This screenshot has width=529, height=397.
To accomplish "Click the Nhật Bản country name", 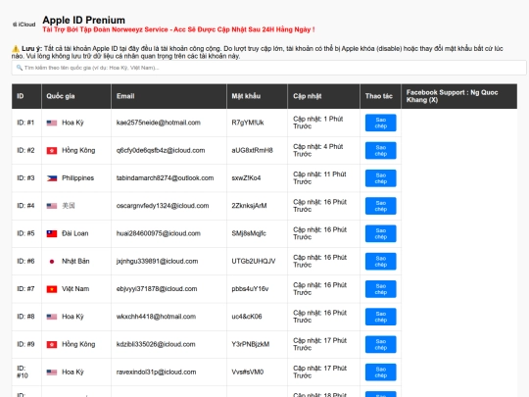I will 75,261.
